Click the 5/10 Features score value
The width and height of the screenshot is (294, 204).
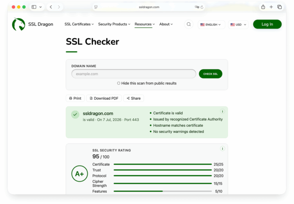click(x=219, y=191)
